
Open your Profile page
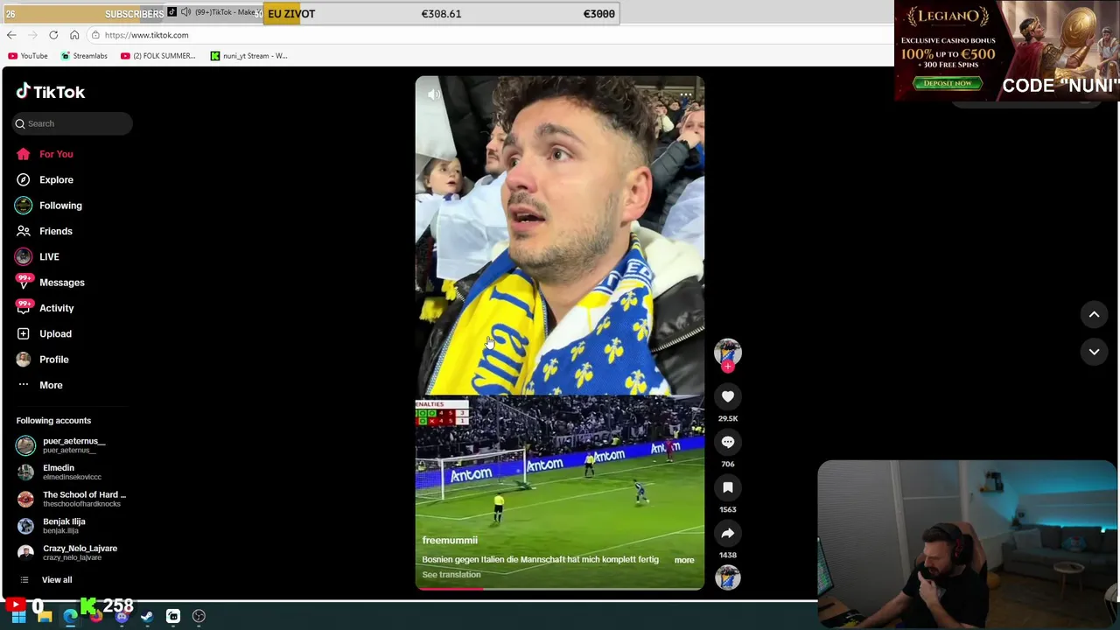(42, 360)
